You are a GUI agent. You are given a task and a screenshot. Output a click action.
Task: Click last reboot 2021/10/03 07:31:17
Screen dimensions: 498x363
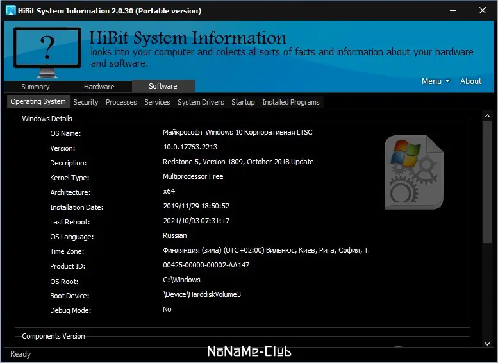196,221
